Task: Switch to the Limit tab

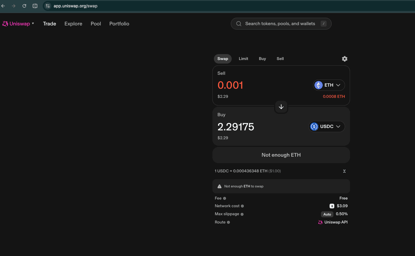Action: click(244, 59)
